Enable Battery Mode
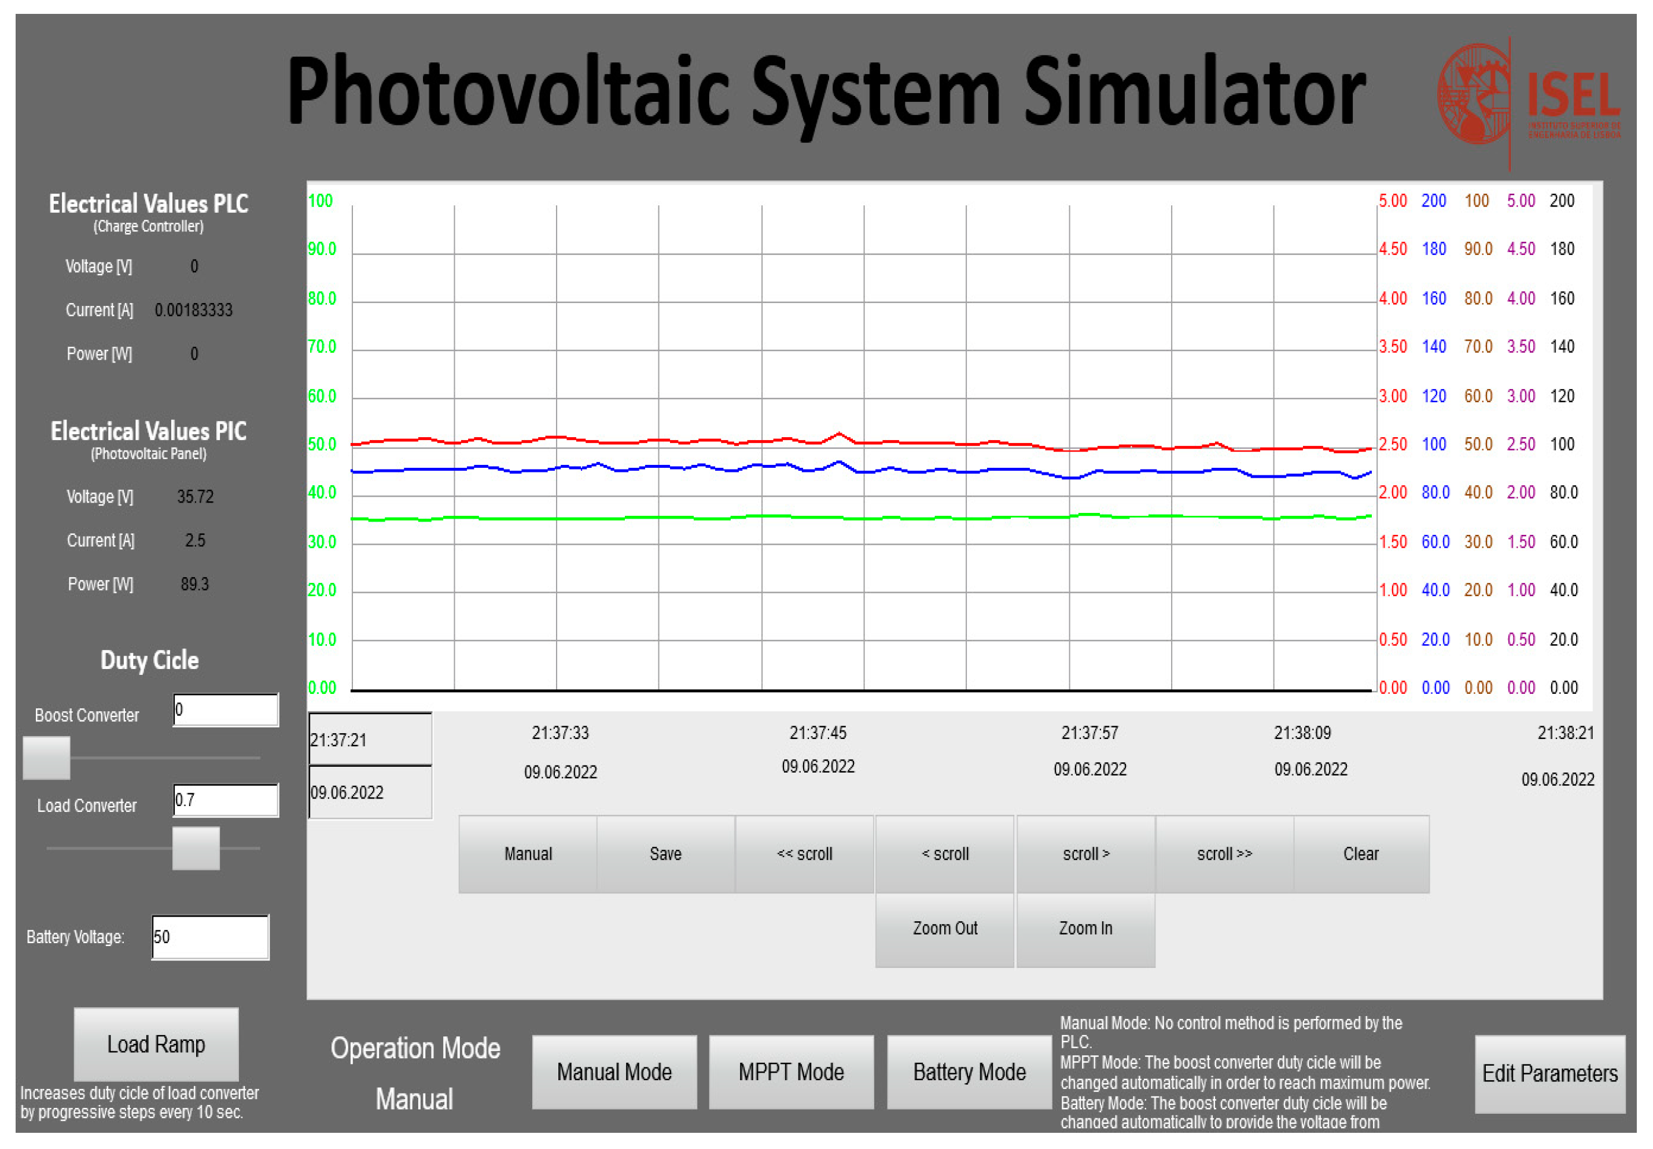This screenshot has height=1149, width=1653. click(969, 1072)
